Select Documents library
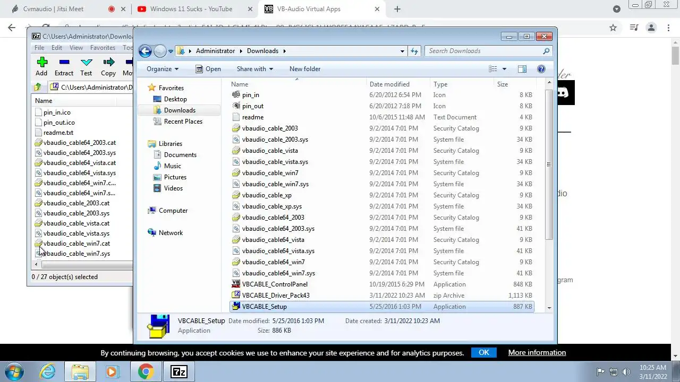Image resolution: width=680 pixels, height=382 pixels. click(x=180, y=155)
